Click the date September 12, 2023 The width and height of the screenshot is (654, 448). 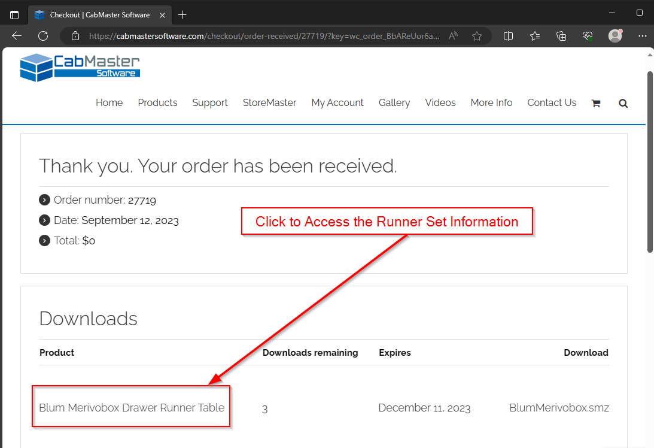pos(130,220)
